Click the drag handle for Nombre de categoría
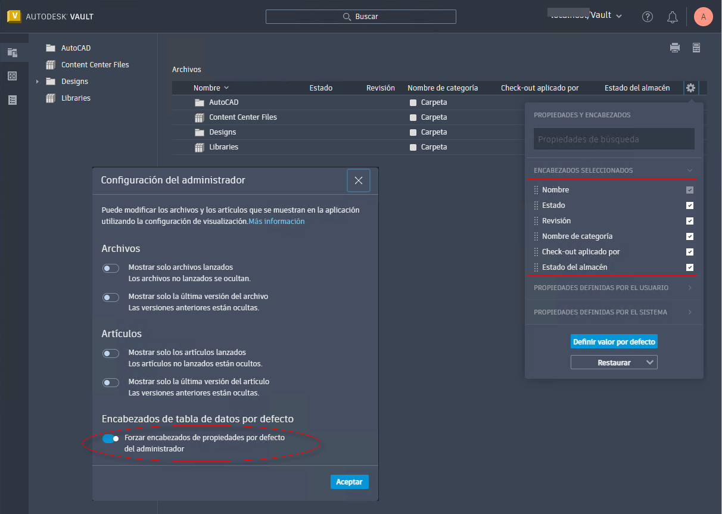 tap(536, 236)
